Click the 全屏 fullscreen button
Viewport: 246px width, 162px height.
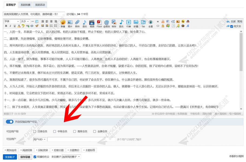click(x=233, y=21)
